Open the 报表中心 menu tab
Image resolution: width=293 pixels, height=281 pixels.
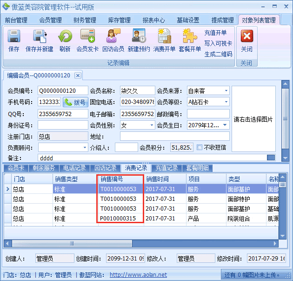click(153, 20)
